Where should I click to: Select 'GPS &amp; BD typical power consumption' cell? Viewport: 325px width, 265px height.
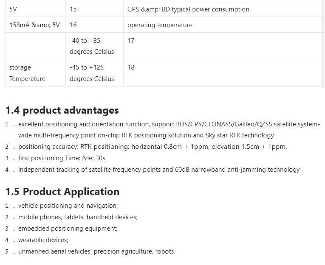[223, 9]
